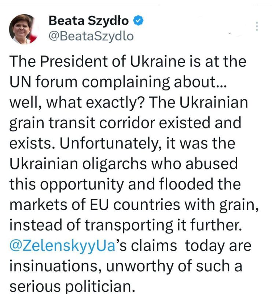Image resolution: width=272 pixels, height=294 pixels.
Task: Click the text "markets of EU countries"
Action: pos(95,204)
